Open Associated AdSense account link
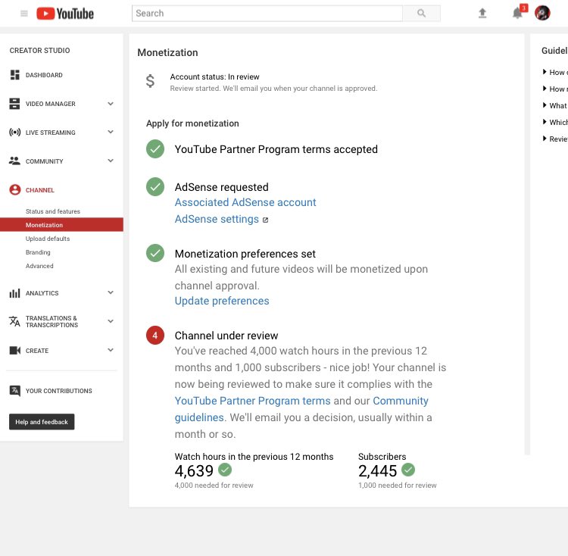This screenshot has height=556, width=568. pos(245,202)
